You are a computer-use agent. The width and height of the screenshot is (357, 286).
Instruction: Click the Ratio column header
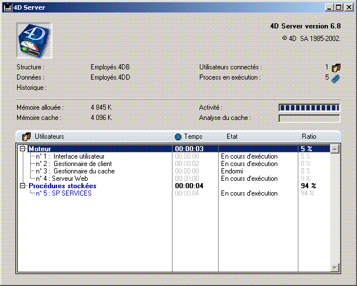point(309,136)
